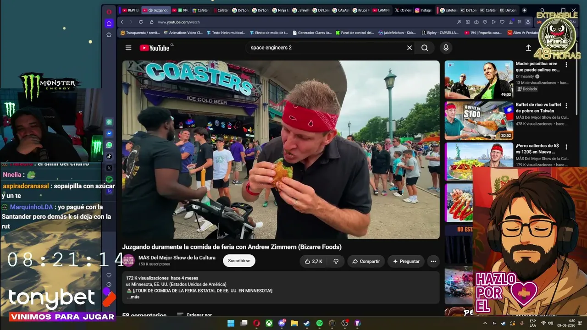Open 'Ripley - ZAPATILLA...' bookmark
587x330 pixels.
point(440,33)
